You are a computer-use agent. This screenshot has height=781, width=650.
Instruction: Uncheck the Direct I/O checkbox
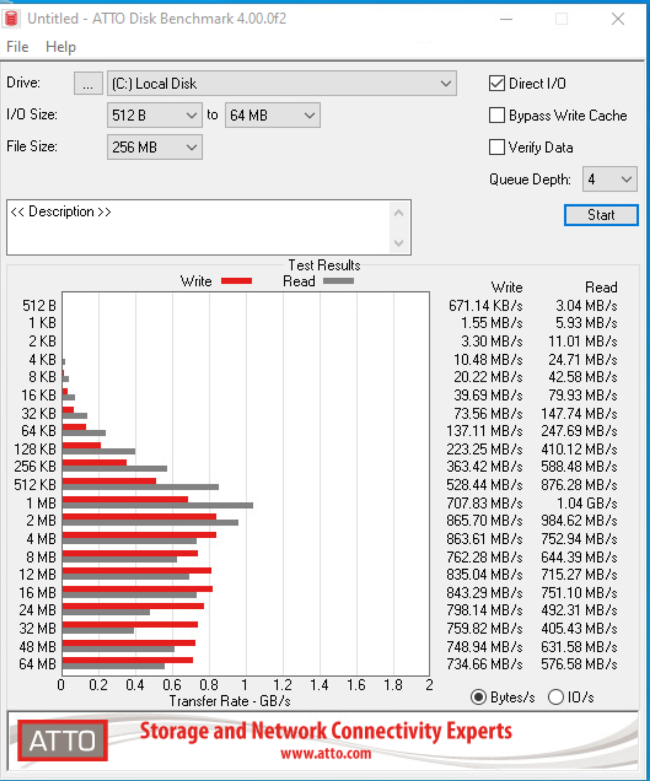tap(497, 84)
